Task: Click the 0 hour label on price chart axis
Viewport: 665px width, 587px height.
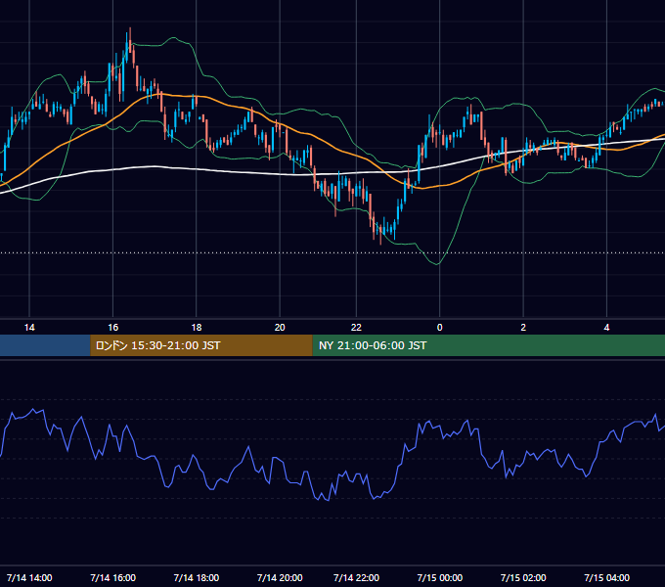Action: [440, 328]
